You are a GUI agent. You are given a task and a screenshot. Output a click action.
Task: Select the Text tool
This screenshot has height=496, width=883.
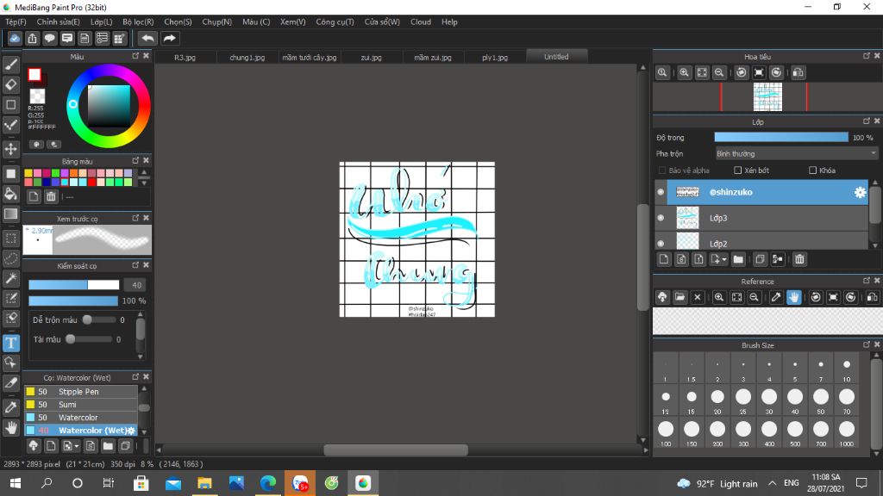10,343
